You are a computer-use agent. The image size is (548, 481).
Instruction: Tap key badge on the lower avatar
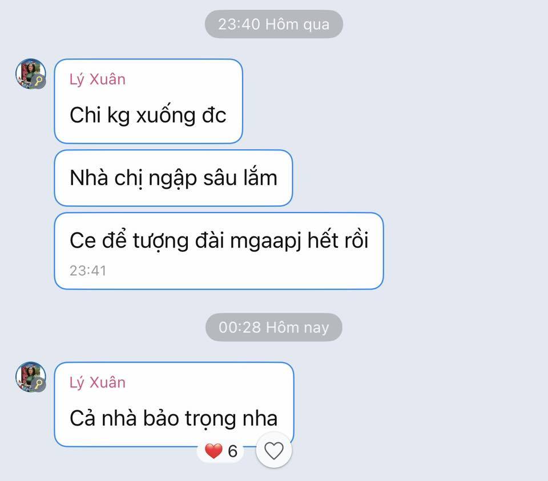(39, 384)
